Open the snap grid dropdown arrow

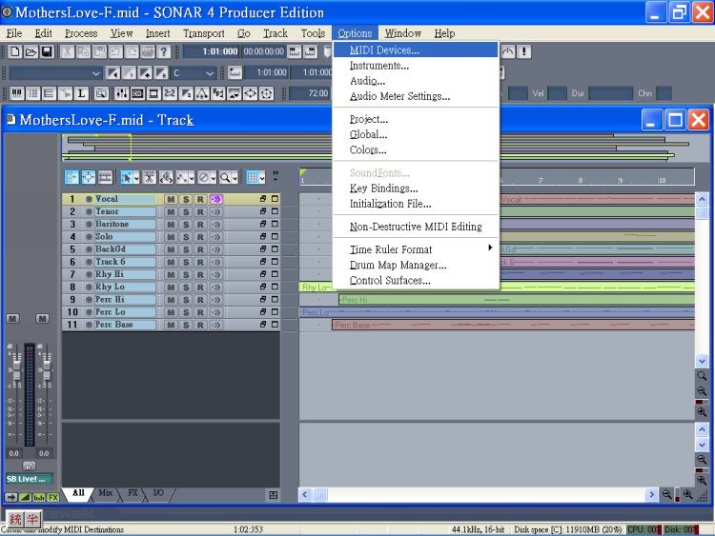(262, 177)
